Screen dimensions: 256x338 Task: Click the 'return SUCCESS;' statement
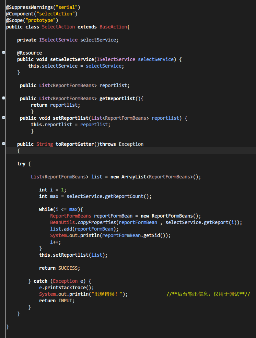click(59, 268)
